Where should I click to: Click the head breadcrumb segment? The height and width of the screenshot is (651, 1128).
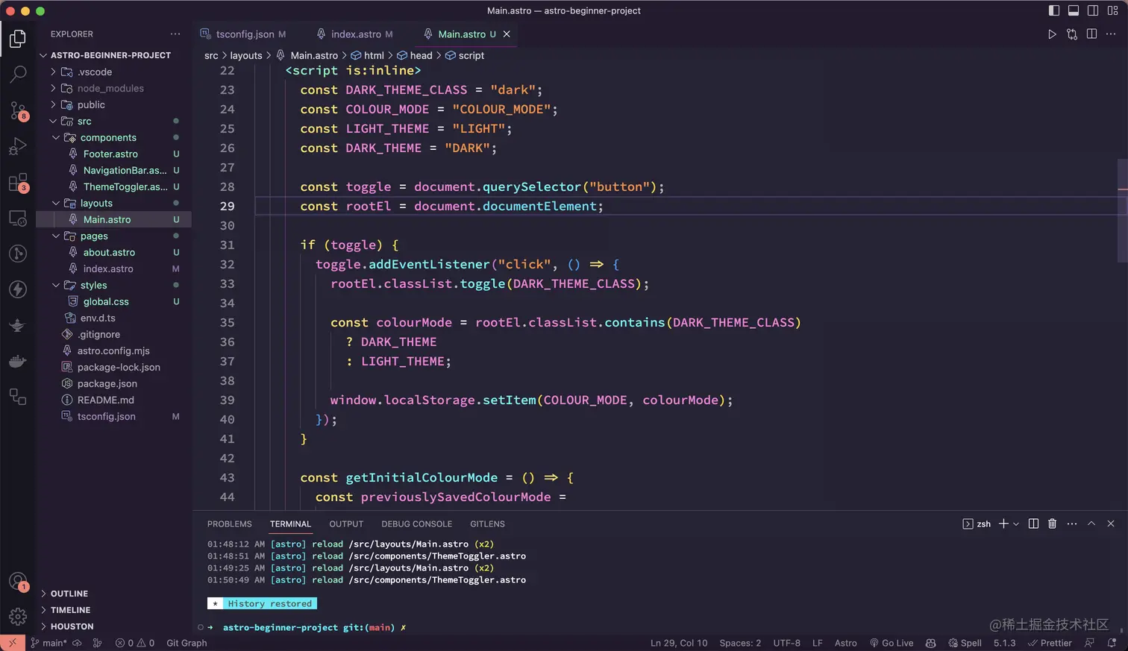[x=415, y=56]
